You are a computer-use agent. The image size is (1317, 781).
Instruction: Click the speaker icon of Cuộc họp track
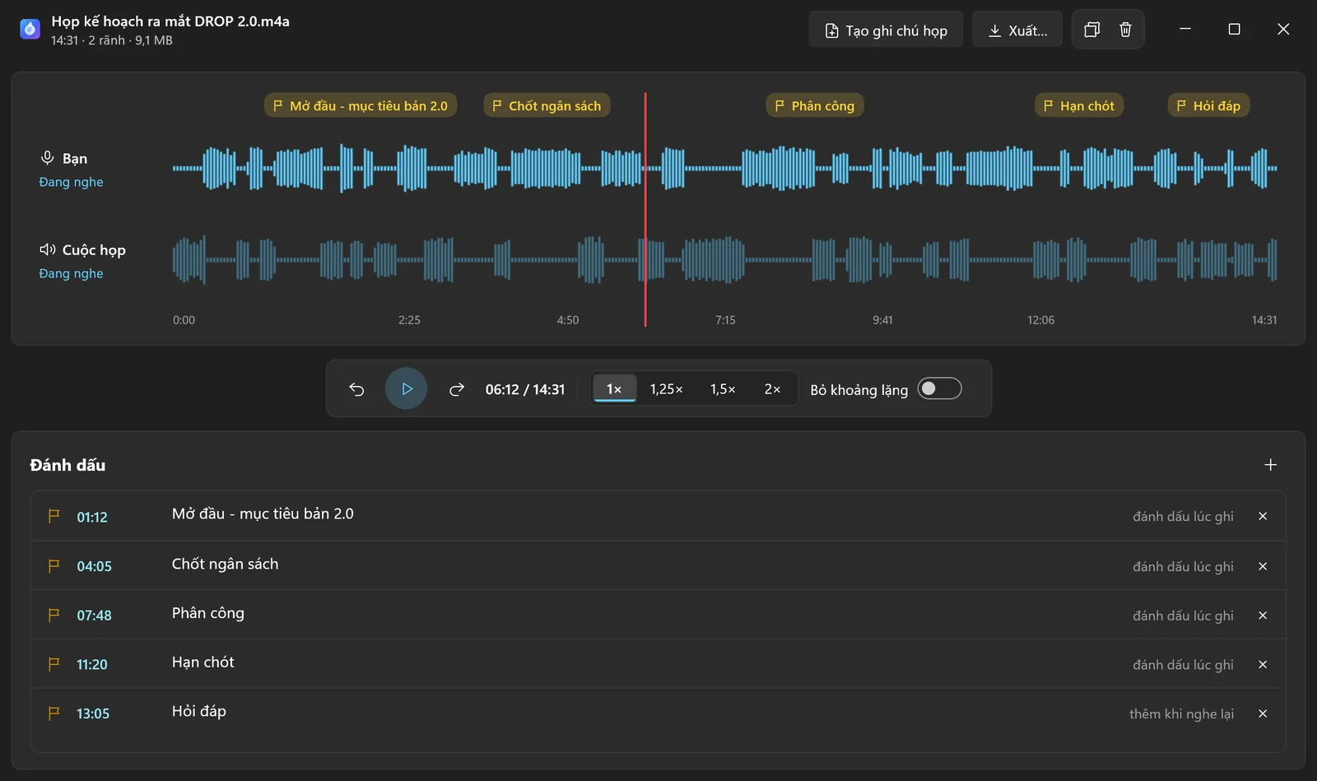coord(48,249)
